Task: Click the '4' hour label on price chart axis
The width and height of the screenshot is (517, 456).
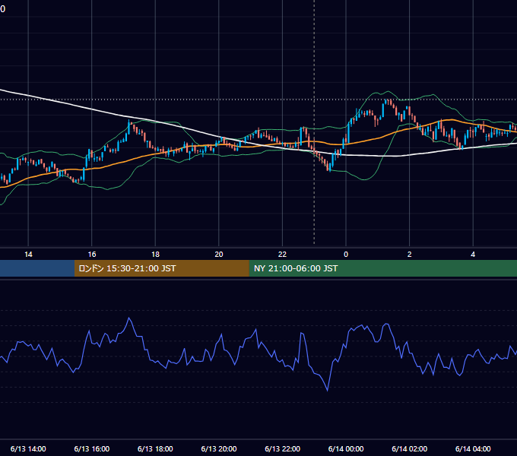Action: coord(473,255)
